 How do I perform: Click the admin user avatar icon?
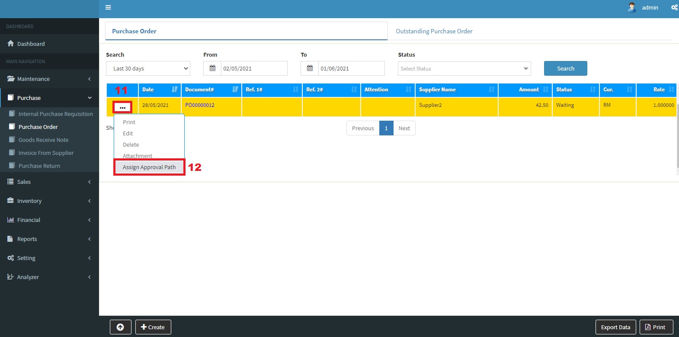(x=632, y=7)
